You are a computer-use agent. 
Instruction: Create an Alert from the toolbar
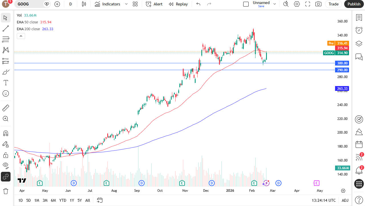click(154, 4)
